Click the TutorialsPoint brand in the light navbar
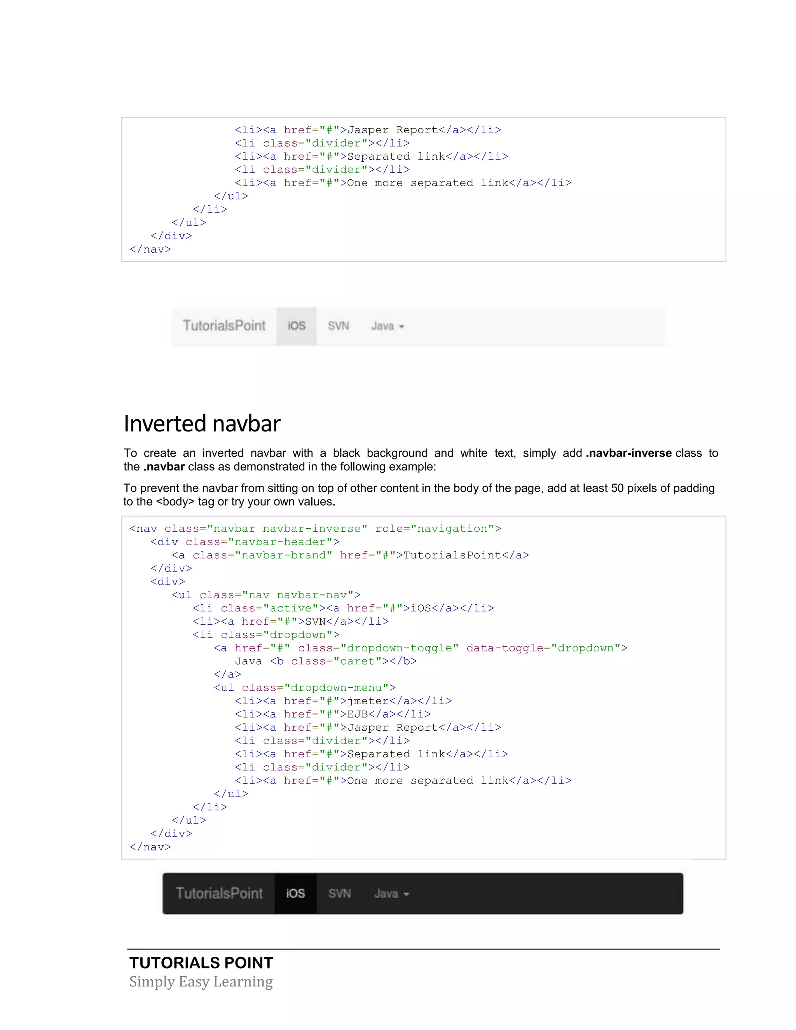 click(224, 326)
